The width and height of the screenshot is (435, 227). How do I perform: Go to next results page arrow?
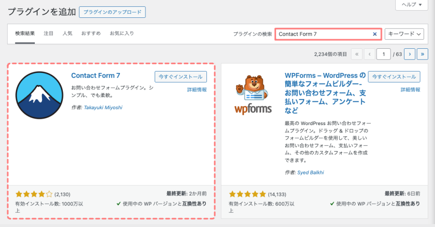click(x=409, y=54)
